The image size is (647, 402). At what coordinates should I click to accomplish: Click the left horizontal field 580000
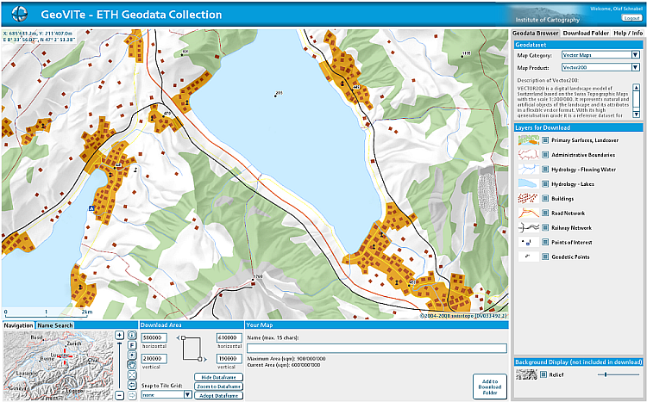(x=154, y=337)
